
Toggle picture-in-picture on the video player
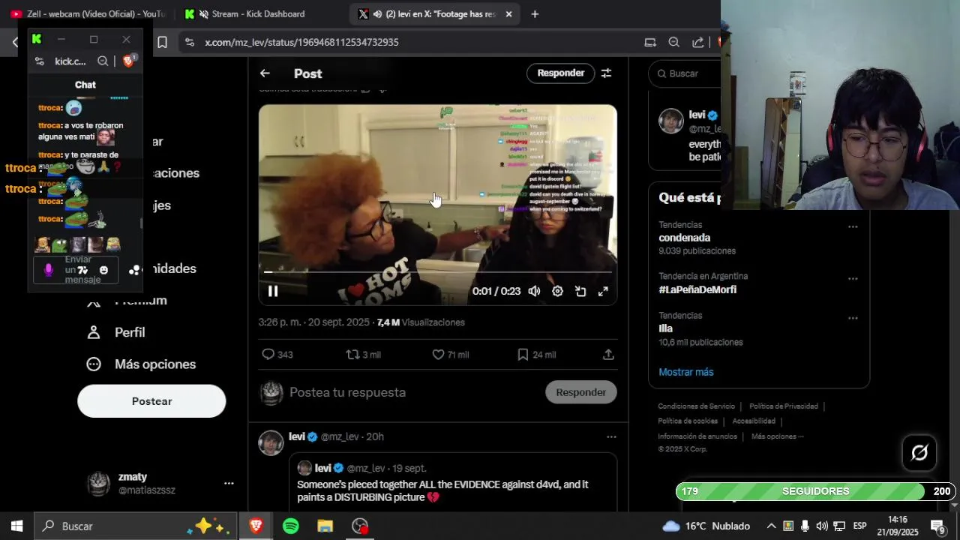pyautogui.click(x=580, y=291)
